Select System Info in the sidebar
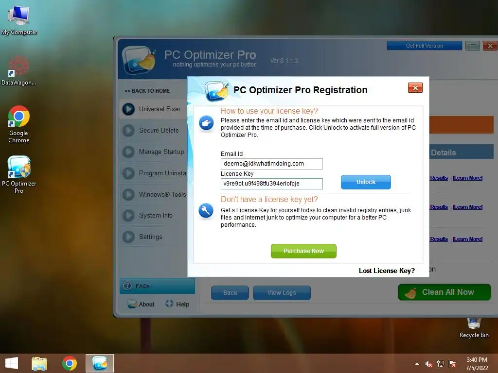The height and width of the screenshot is (373, 498). (153, 215)
